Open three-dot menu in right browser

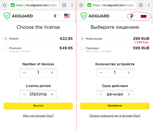(x=149, y=5)
